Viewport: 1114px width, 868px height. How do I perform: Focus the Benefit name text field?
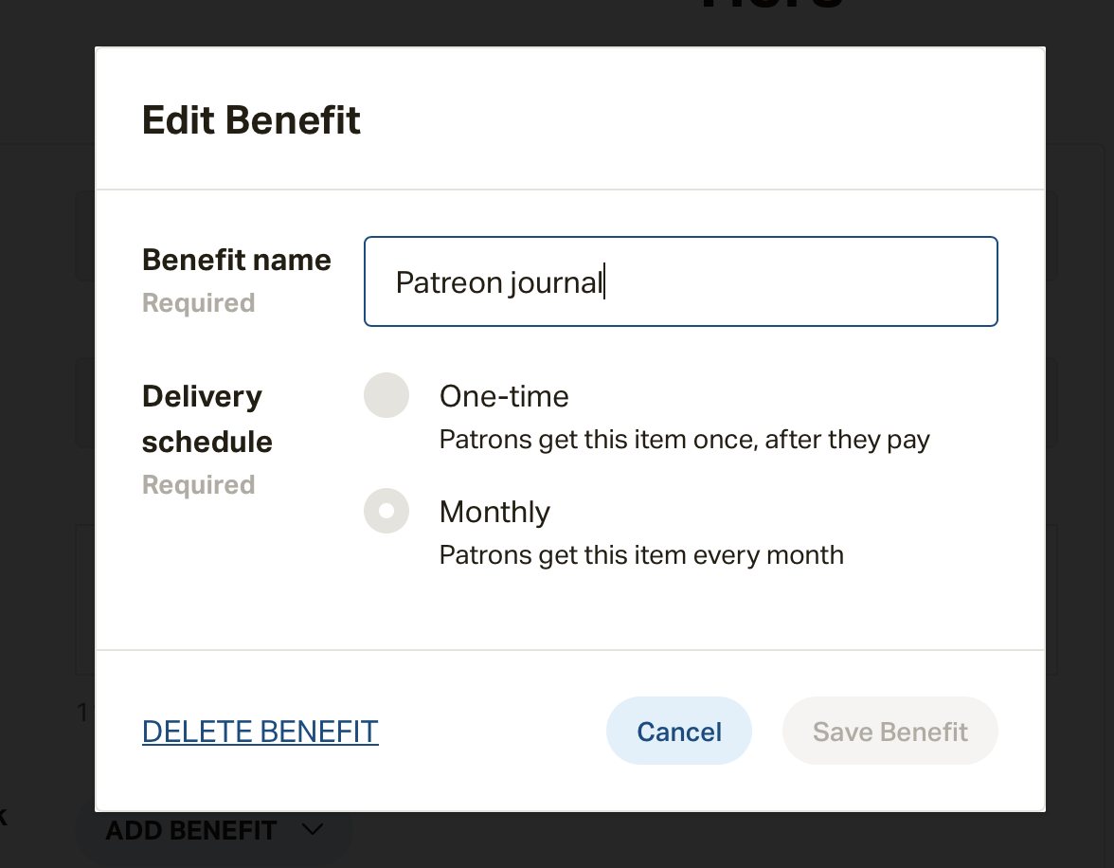point(680,281)
